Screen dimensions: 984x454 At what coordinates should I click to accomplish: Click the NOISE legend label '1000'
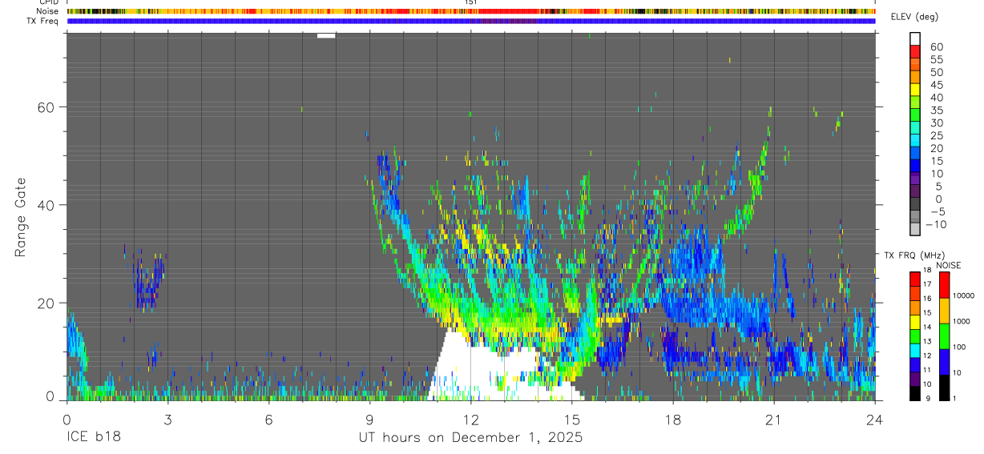(x=961, y=321)
